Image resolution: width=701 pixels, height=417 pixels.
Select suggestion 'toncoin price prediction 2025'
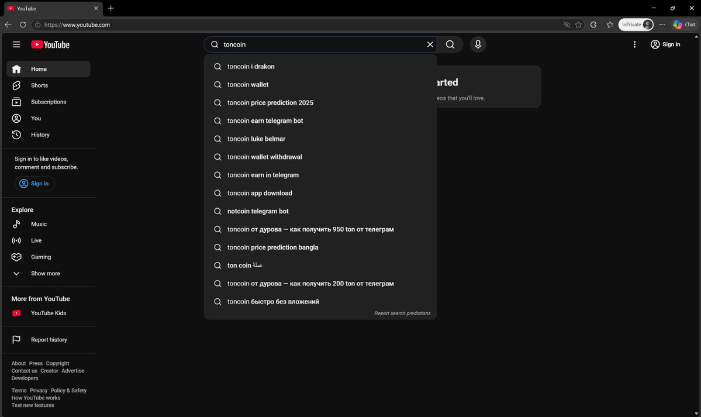320,102
